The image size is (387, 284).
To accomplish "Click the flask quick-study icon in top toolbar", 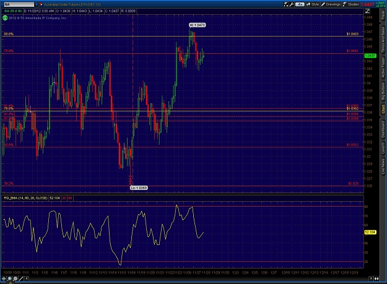I will pyautogui.click(x=286, y=4).
